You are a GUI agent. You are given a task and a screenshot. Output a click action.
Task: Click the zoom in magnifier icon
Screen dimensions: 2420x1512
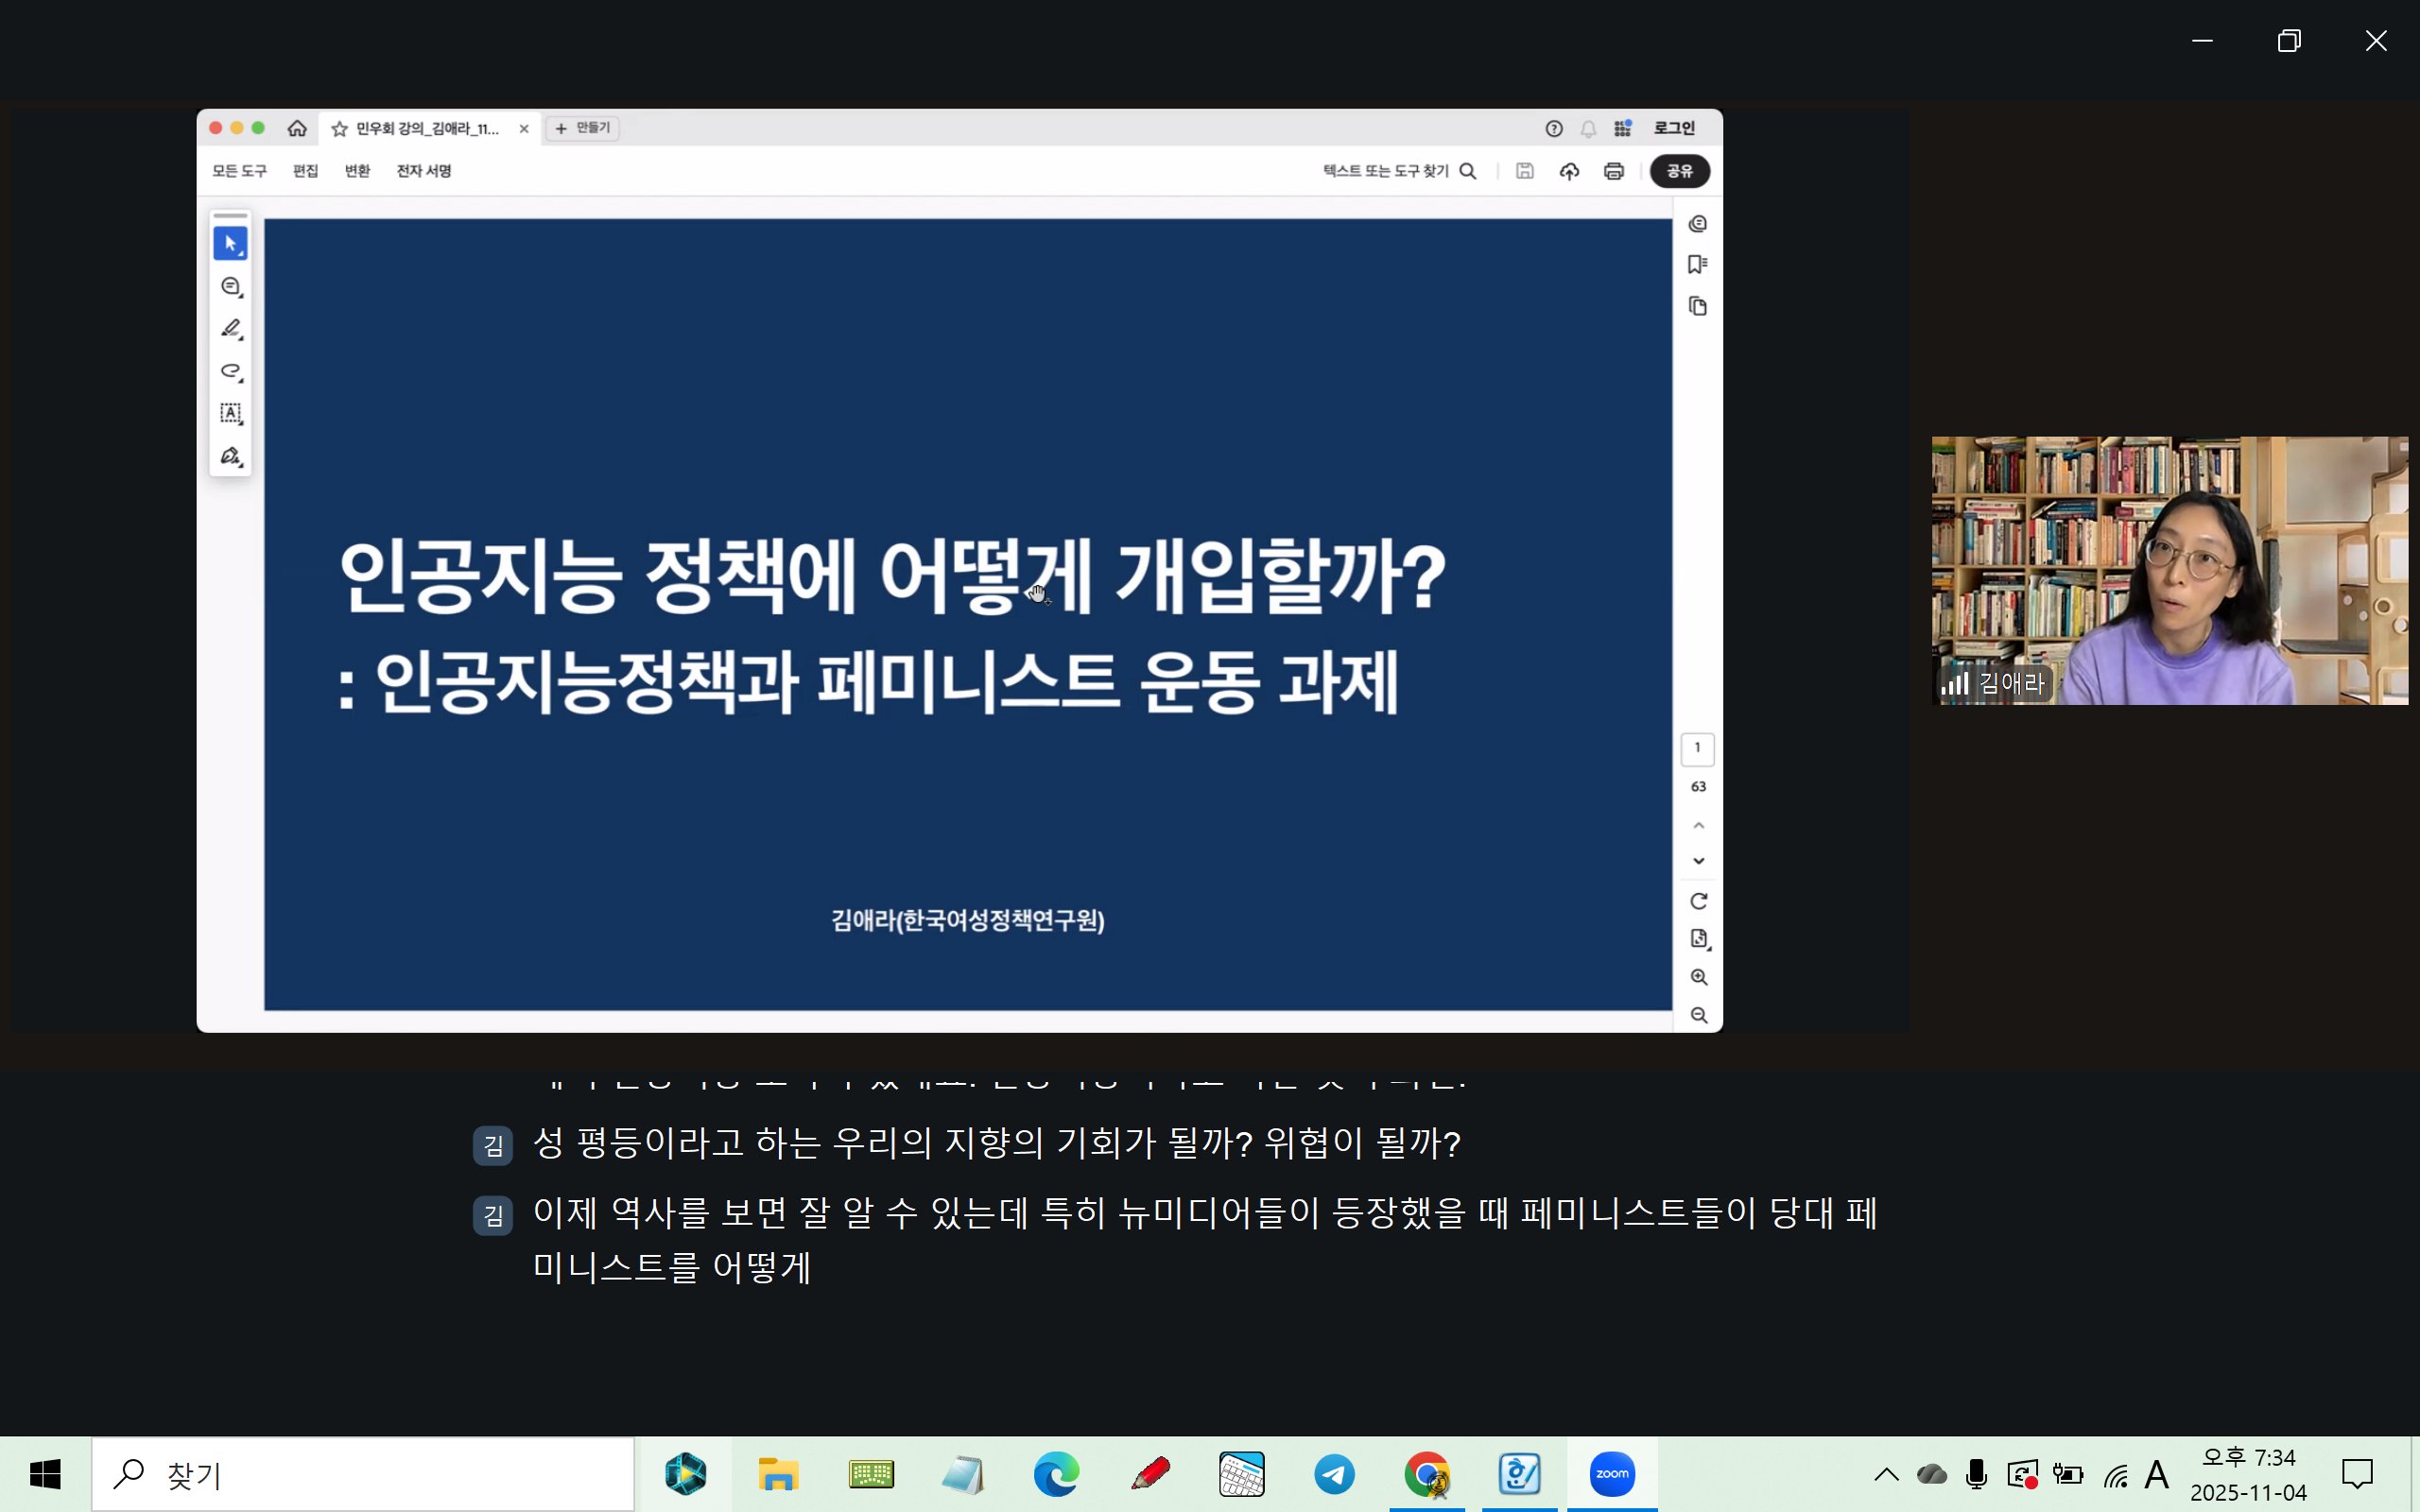click(1698, 977)
